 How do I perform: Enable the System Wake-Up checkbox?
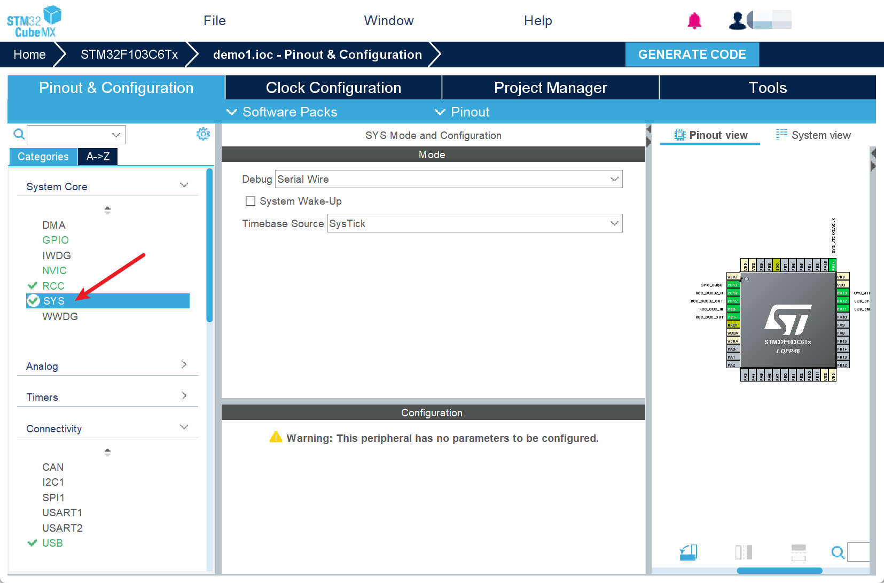tap(250, 201)
